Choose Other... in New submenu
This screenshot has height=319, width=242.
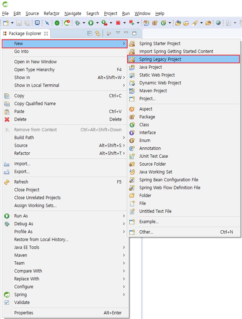[184, 232]
